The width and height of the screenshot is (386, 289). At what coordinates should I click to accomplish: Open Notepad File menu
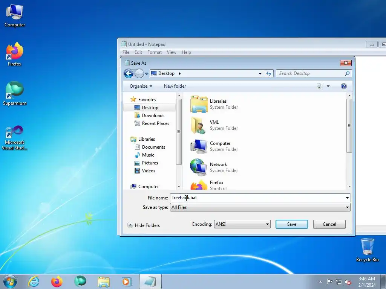coord(126,52)
